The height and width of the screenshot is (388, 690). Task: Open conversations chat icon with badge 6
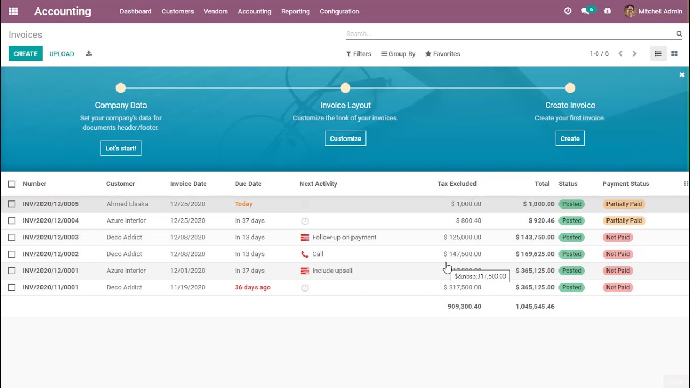click(585, 11)
